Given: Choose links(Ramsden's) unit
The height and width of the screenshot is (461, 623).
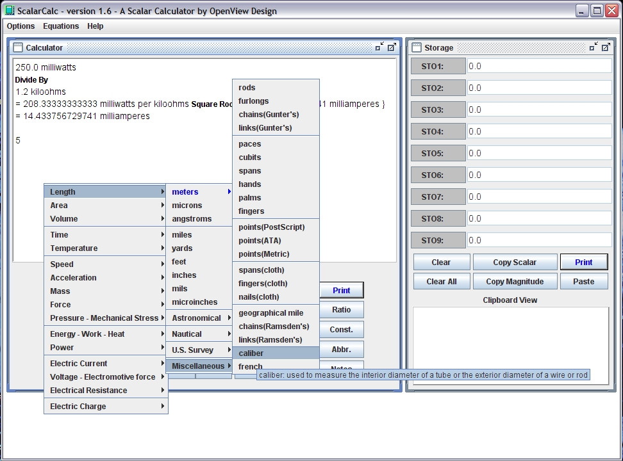Looking at the screenshot, I should point(276,339).
